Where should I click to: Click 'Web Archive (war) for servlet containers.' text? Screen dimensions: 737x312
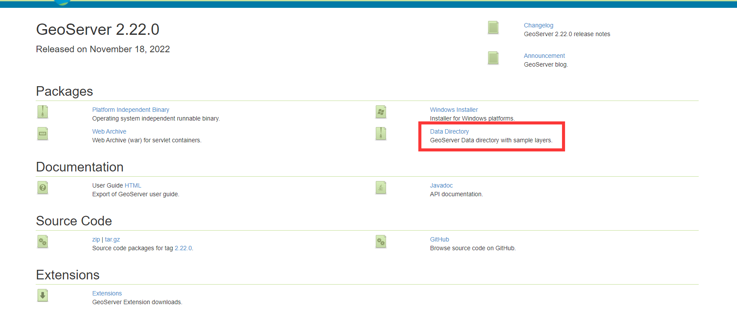pyautogui.click(x=147, y=140)
